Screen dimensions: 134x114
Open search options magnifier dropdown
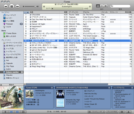pos(112,6)
